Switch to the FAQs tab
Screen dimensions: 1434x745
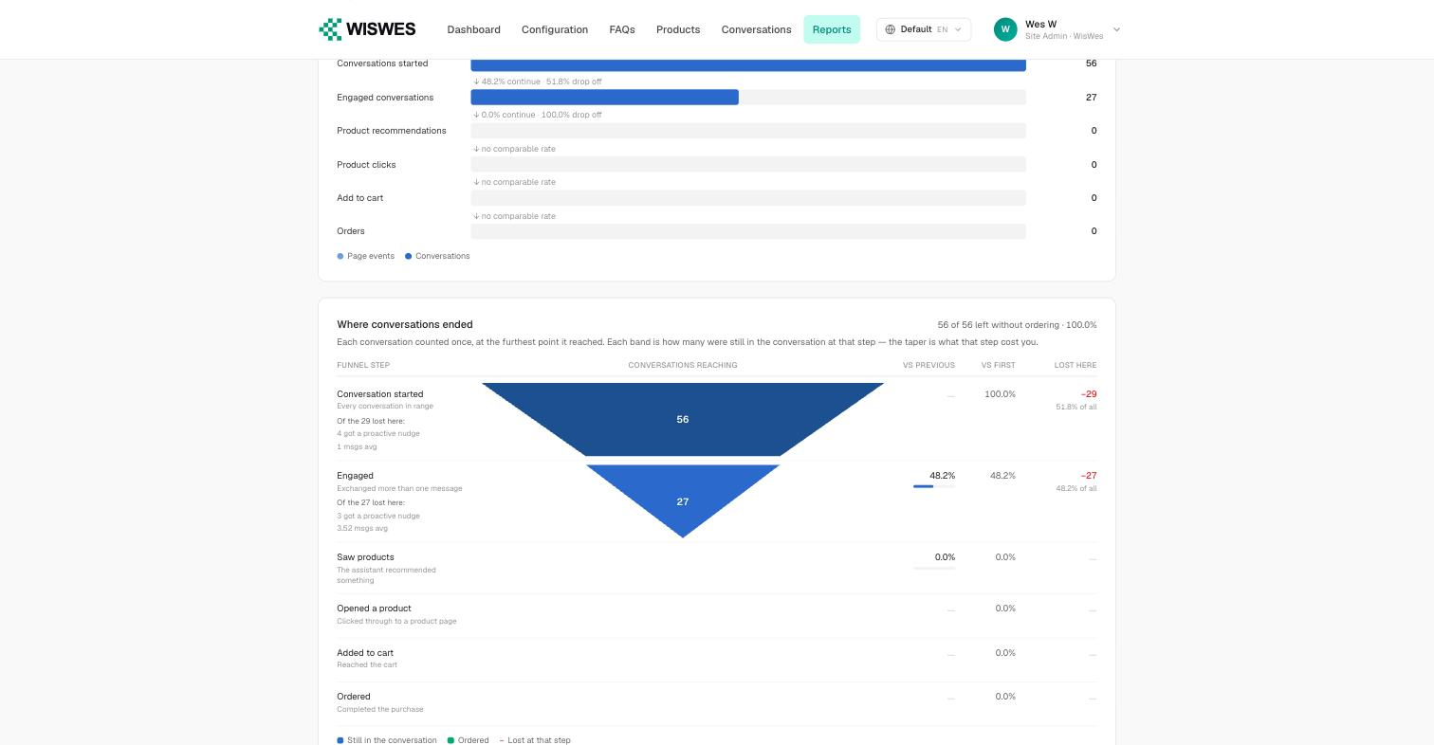tap(622, 29)
